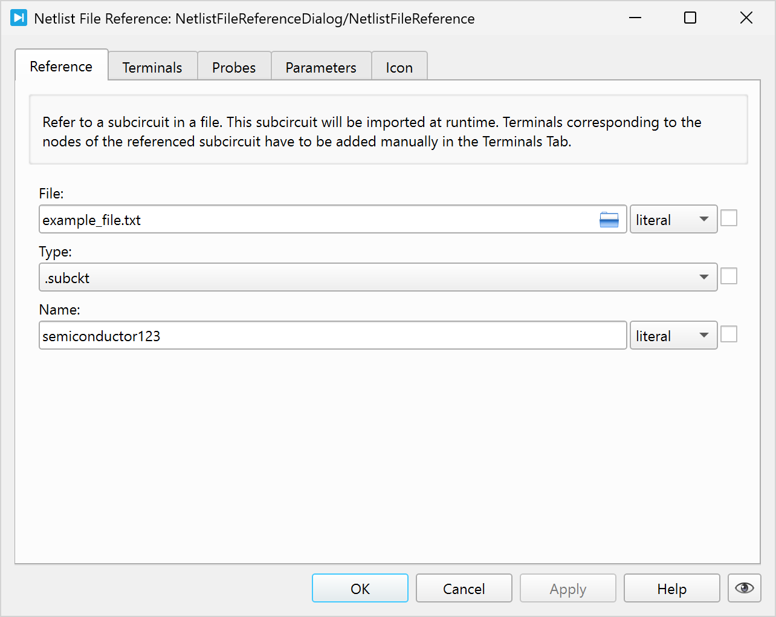Open the Probes tab

[234, 67]
